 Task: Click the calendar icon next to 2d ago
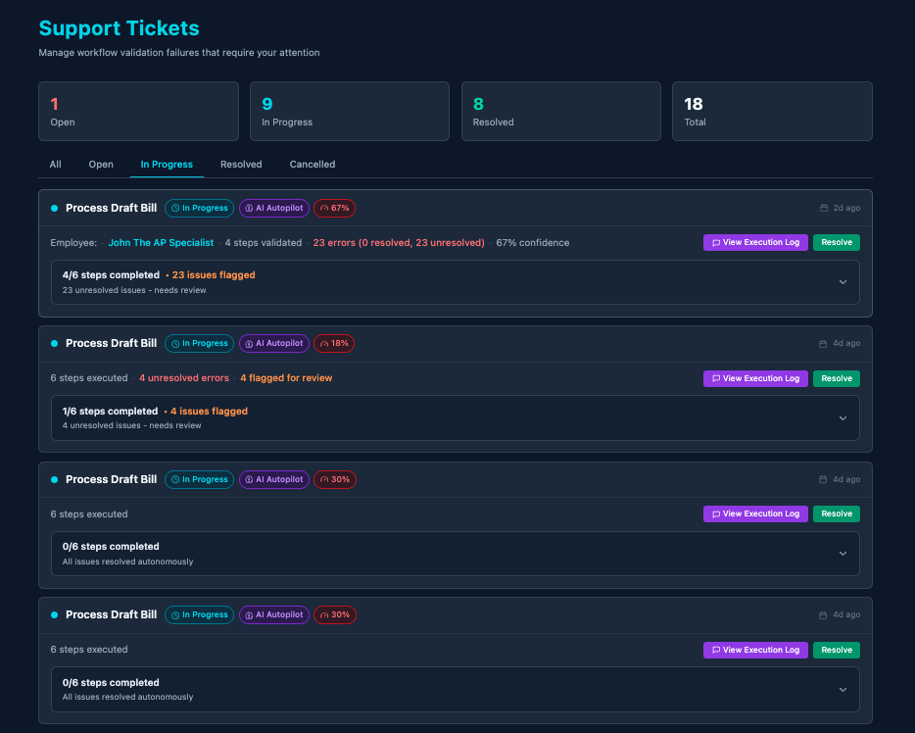(x=822, y=207)
